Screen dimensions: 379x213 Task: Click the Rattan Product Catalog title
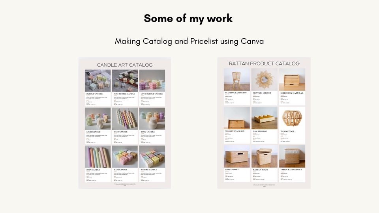(264, 63)
